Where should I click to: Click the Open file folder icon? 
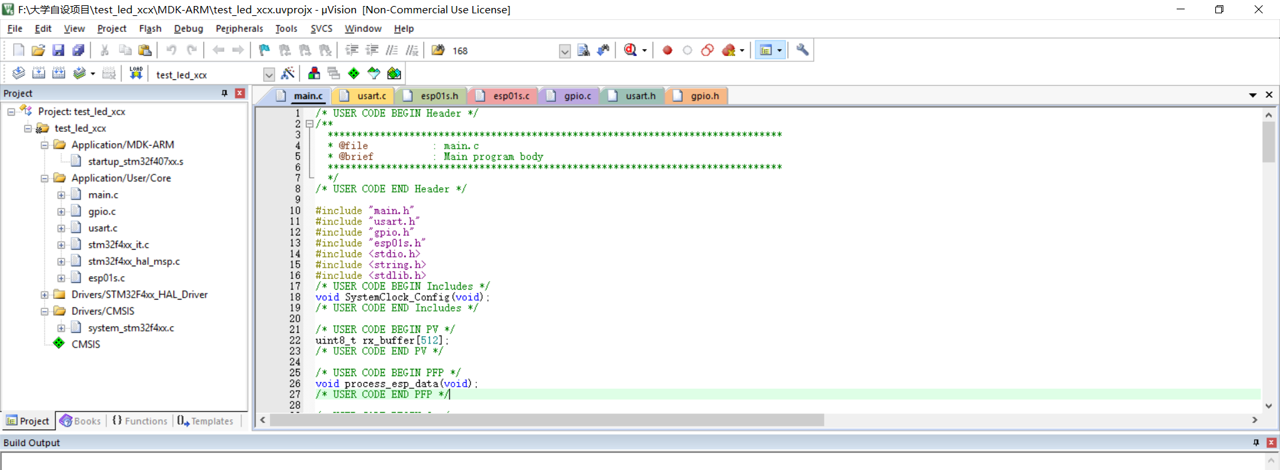(39, 50)
